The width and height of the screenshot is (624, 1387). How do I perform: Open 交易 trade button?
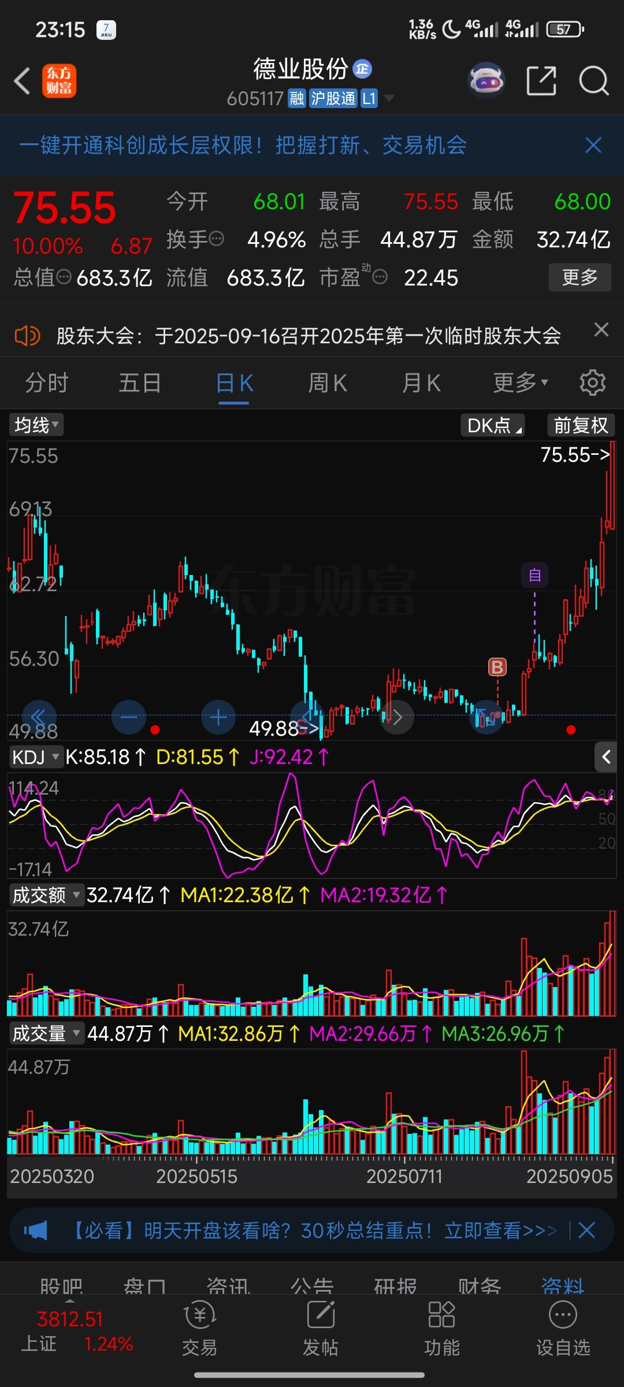(200, 1329)
